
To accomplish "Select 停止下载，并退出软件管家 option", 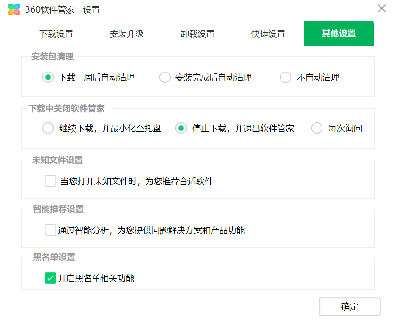I will pyautogui.click(x=181, y=128).
